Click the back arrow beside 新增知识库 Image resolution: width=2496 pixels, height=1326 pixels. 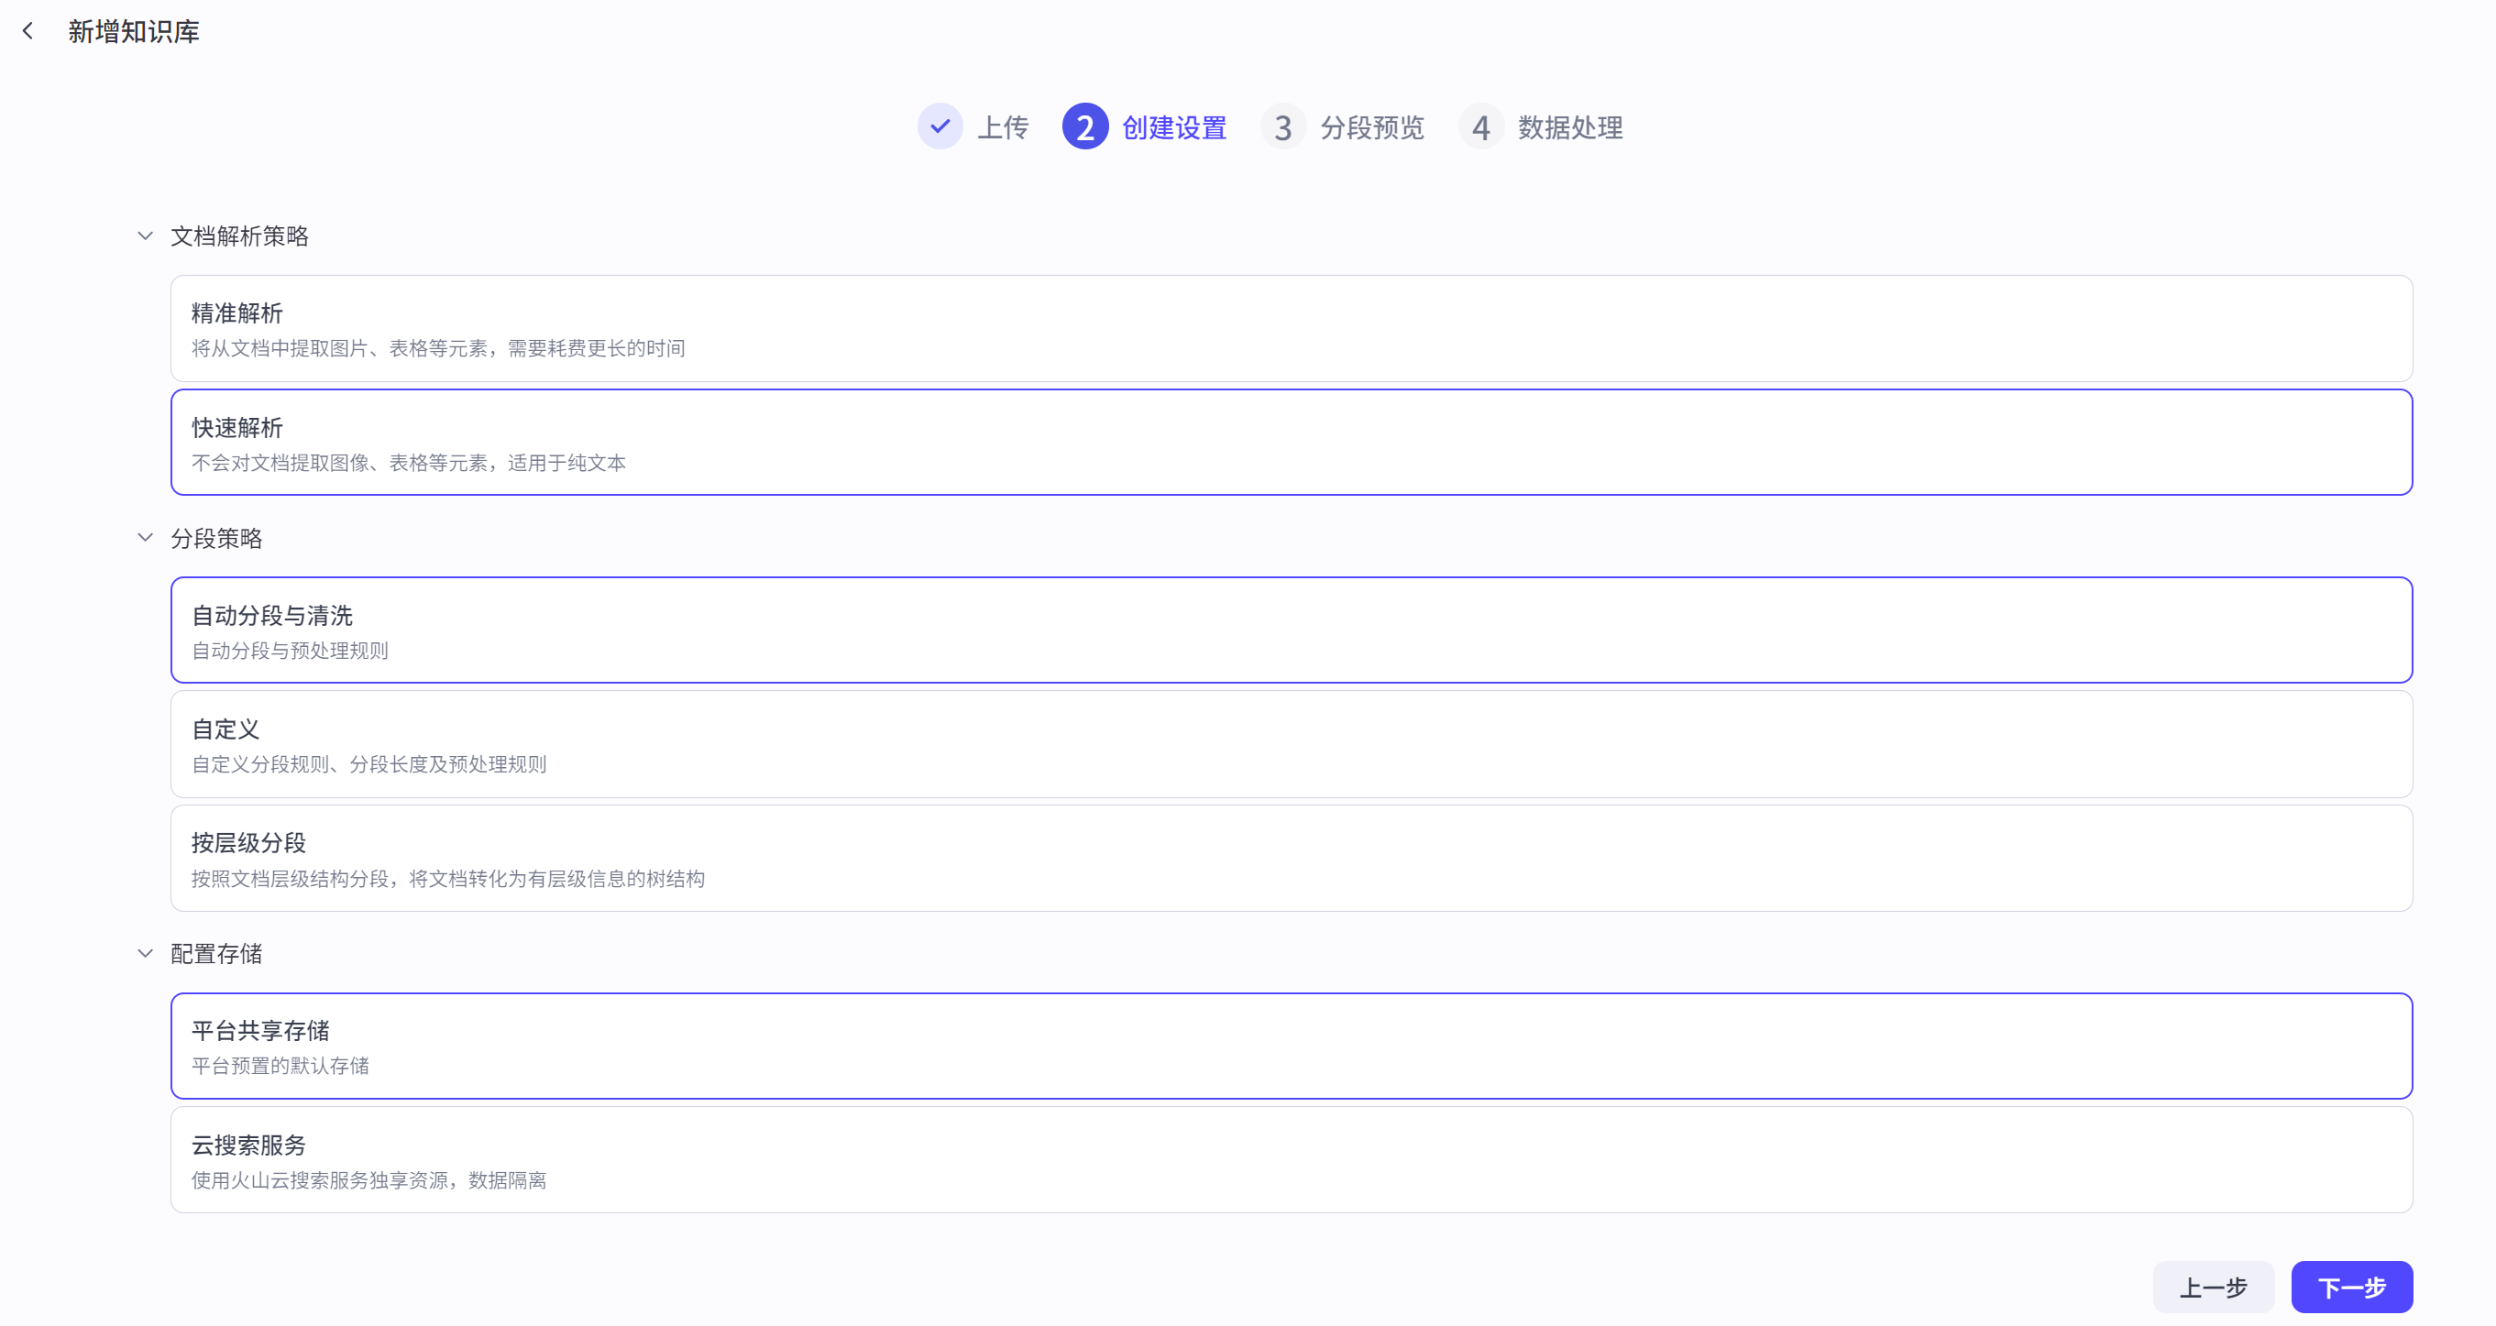coord(28,31)
